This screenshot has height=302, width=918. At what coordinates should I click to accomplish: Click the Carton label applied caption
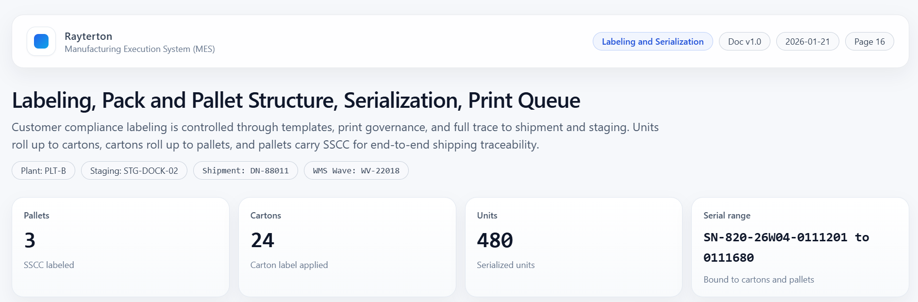[x=289, y=265]
